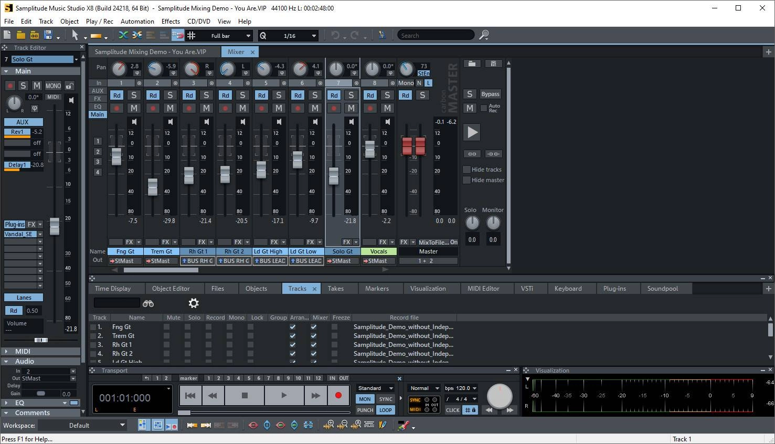Click the New project icon

click(7, 35)
